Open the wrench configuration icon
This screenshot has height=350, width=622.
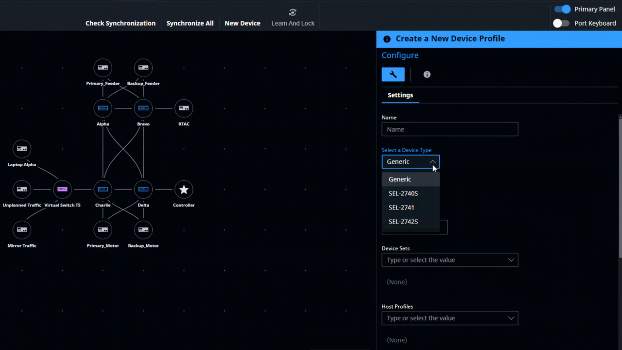click(393, 74)
